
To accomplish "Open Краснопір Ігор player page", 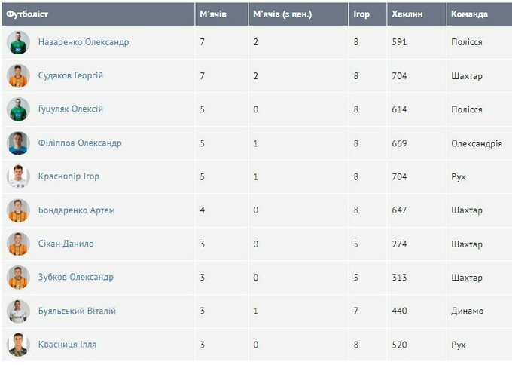I will coord(69,176).
